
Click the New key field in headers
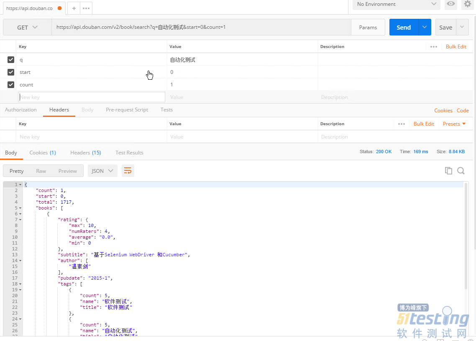tap(91, 137)
